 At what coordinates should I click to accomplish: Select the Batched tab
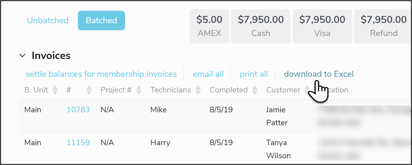click(101, 20)
